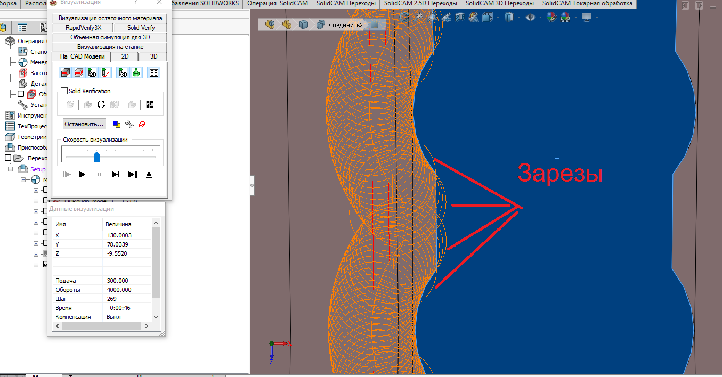This screenshot has width=722, height=377.
Task: Open the Визуализация на станке tab
Action: click(110, 47)
